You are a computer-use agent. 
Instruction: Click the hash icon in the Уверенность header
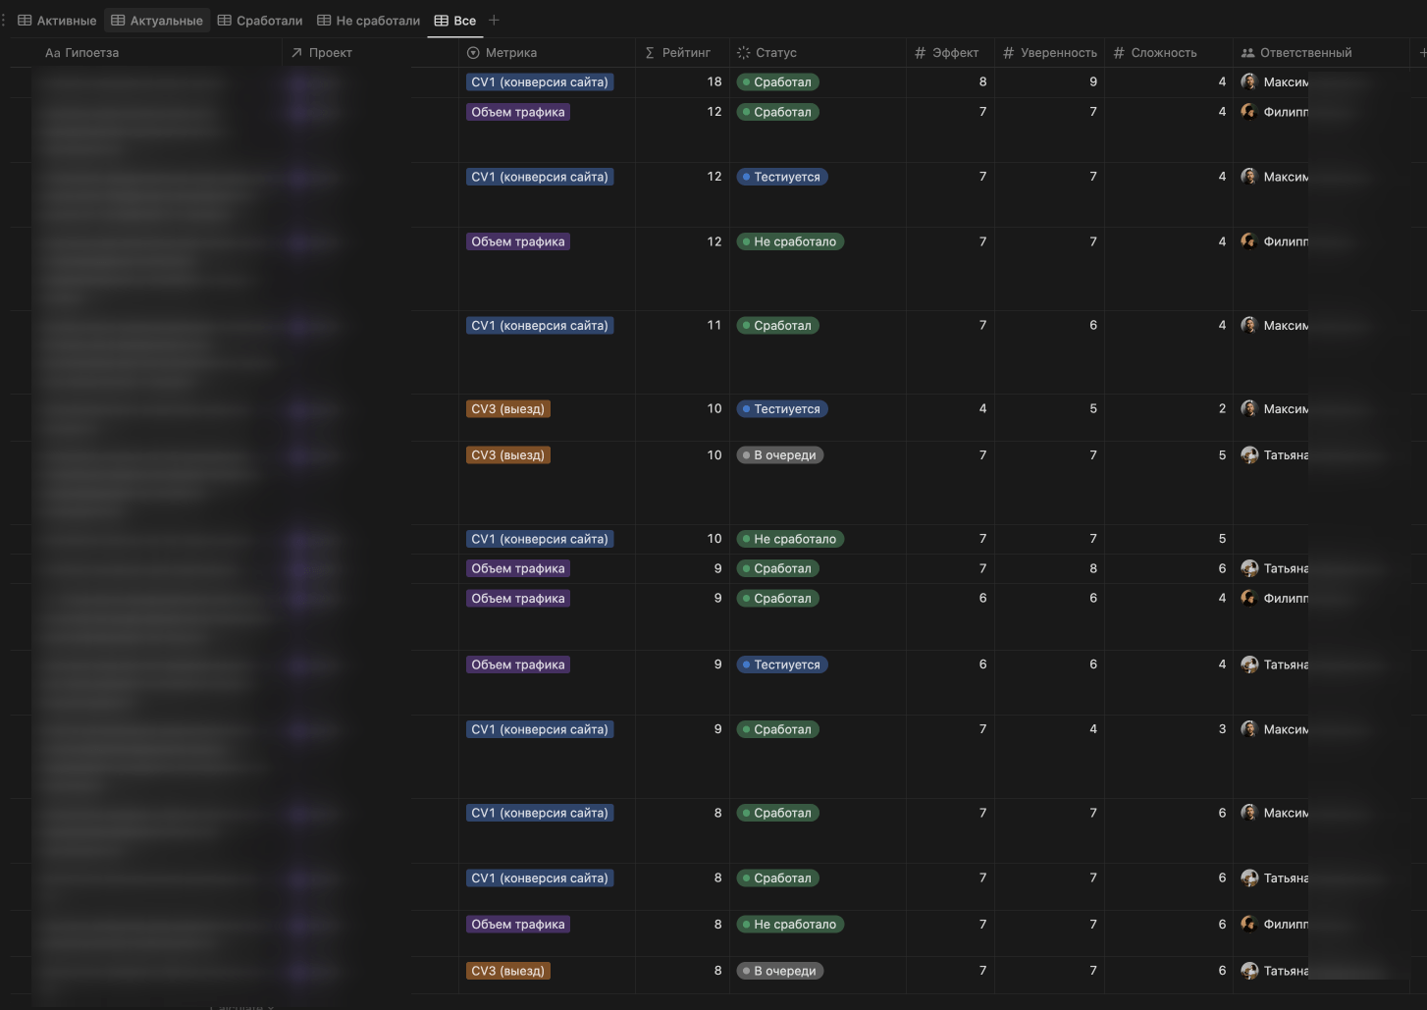1008,53
